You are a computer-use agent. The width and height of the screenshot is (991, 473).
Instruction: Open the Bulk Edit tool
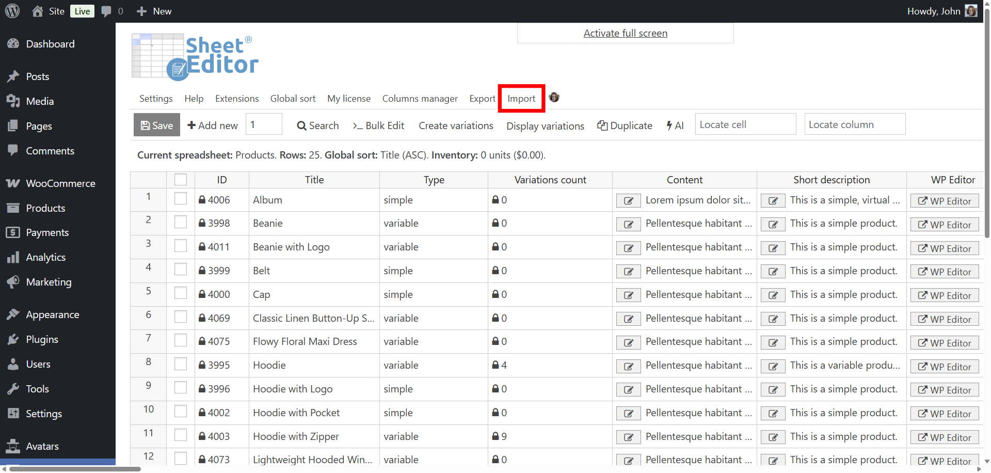pyautogui.click(x=378, y=125)
